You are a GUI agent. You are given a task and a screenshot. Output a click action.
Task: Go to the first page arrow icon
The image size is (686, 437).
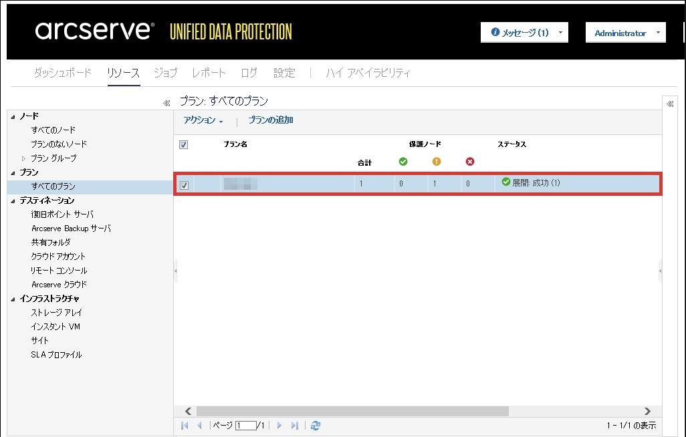(185, 426)
